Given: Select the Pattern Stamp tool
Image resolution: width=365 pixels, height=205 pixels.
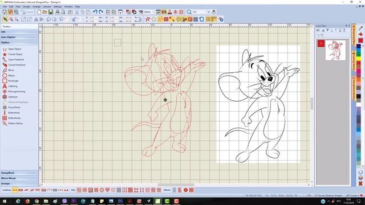Looking at the screenshot, I should coord(13,124).
